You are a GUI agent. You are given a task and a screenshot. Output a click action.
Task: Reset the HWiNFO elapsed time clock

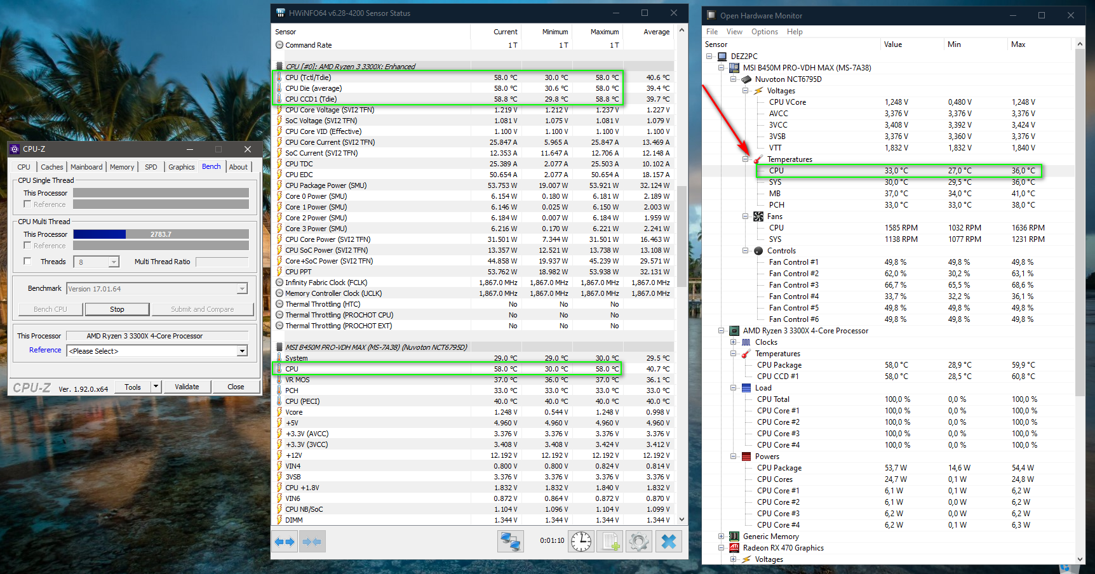click(x=581, y=542)
